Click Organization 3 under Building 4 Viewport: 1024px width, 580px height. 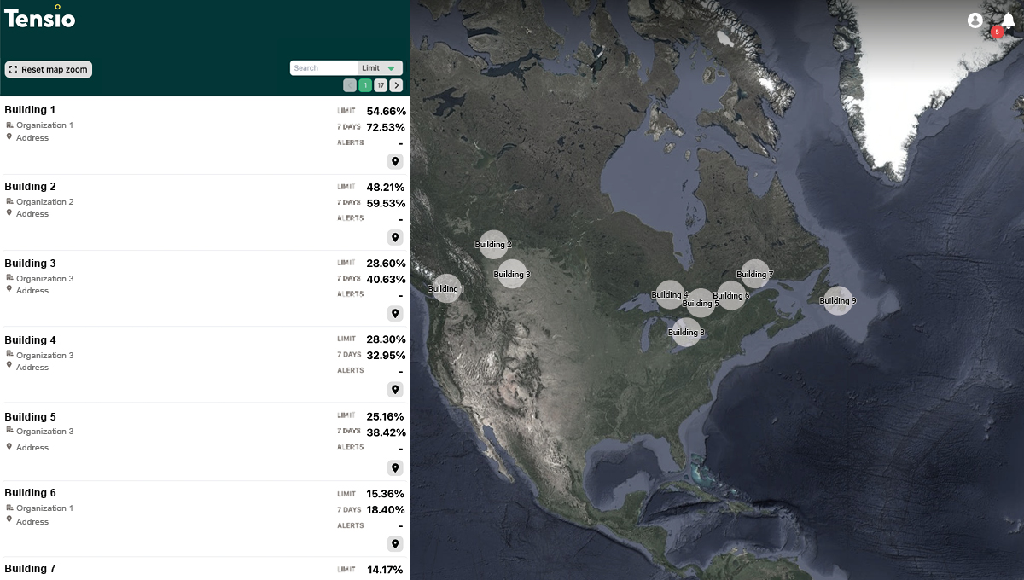click(x=44, y=356)
